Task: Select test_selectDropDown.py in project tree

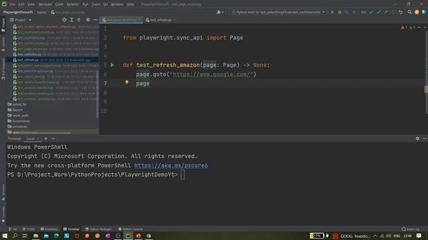Action: coord(35,71)
